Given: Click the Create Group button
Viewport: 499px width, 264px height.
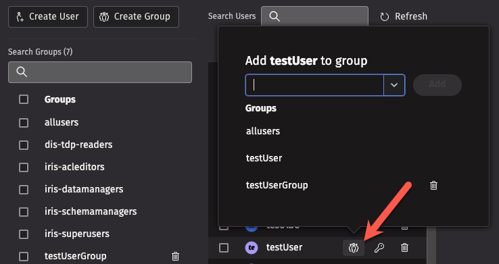Looking at the screenshot, I should coord(136,16).
